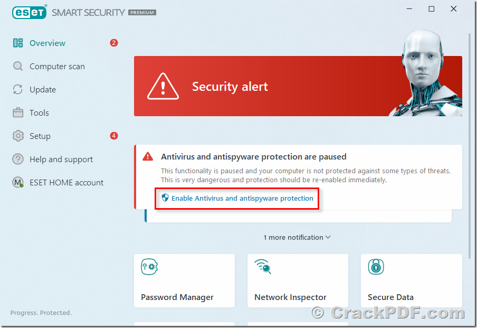The image size is (477, 328).
Task: Open the Overview dashboard icon
Action: pos(18,43)
